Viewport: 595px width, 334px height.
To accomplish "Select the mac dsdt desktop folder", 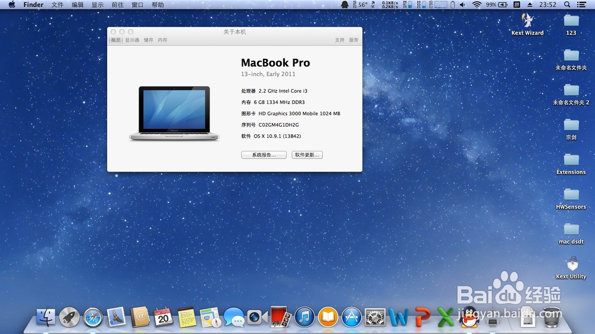I will point(571,233).
